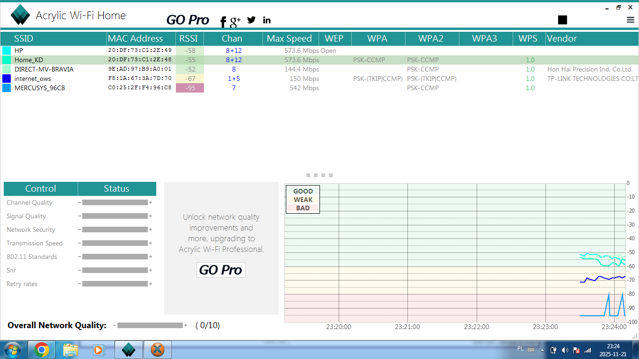This screenshot has height=359, width=639.
Task: Click the Status panel header
Action: point(117,189)
